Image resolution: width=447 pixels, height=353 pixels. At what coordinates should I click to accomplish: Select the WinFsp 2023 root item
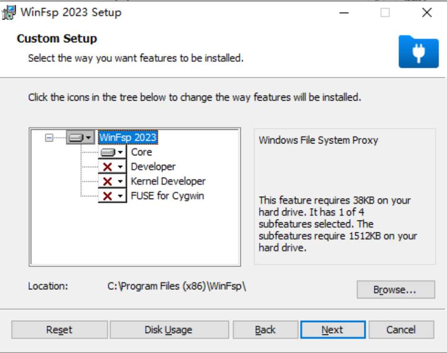[x=128, y=138]
